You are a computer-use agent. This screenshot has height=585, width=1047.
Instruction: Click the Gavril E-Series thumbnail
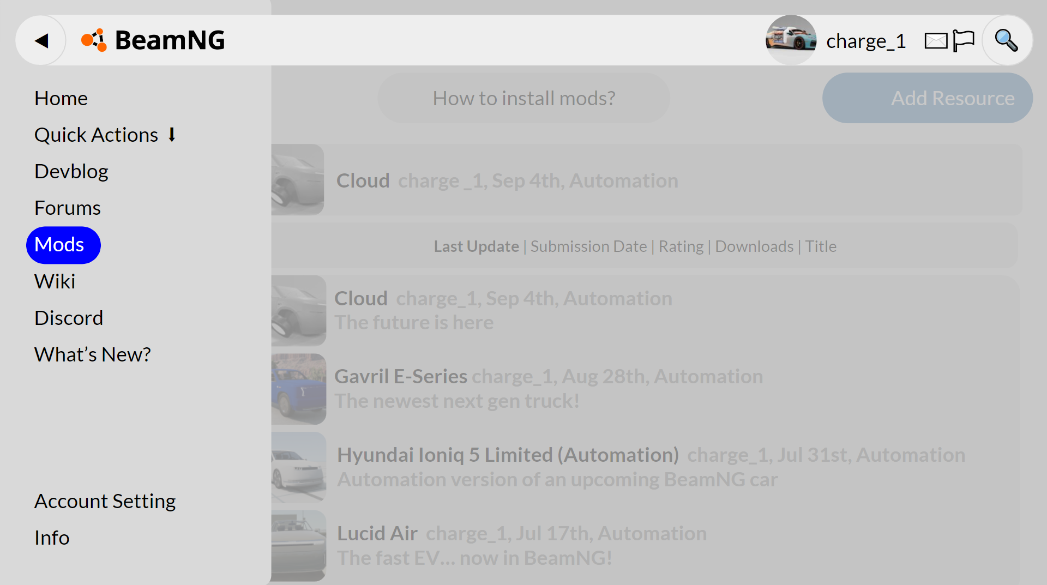click(299, 389)
